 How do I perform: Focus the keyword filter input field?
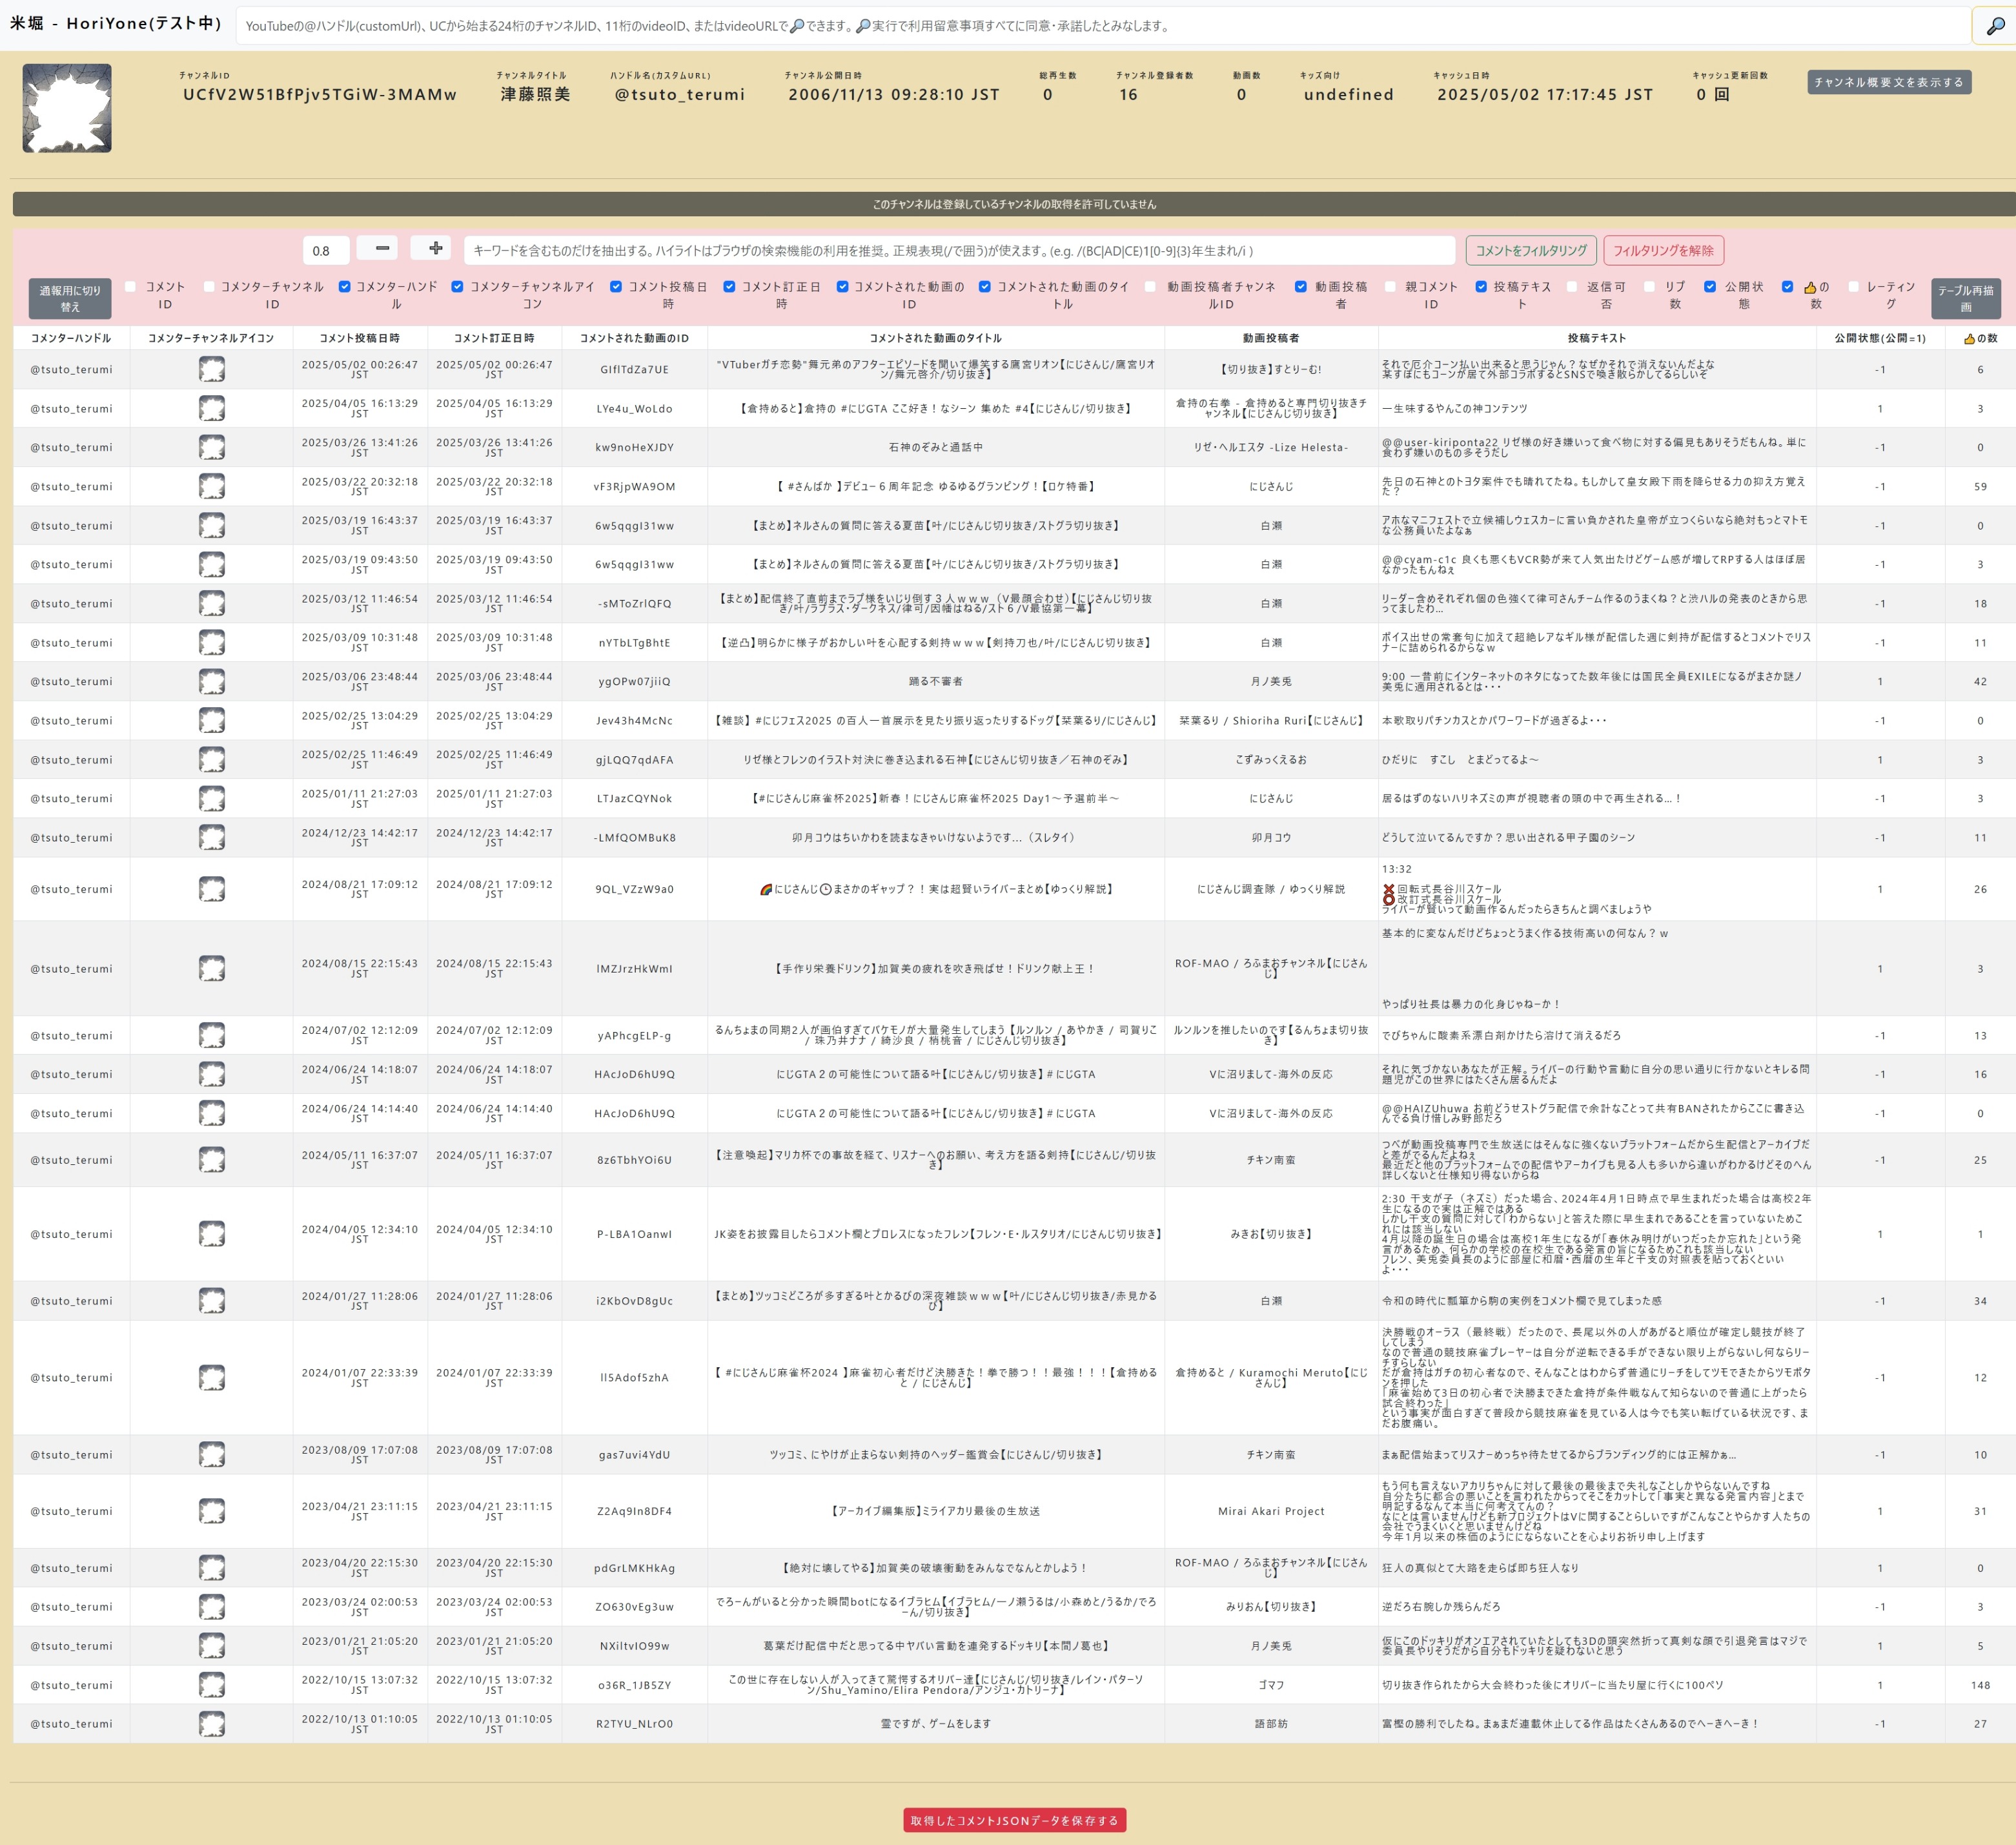pyautogui.click(x=960, y=250)
